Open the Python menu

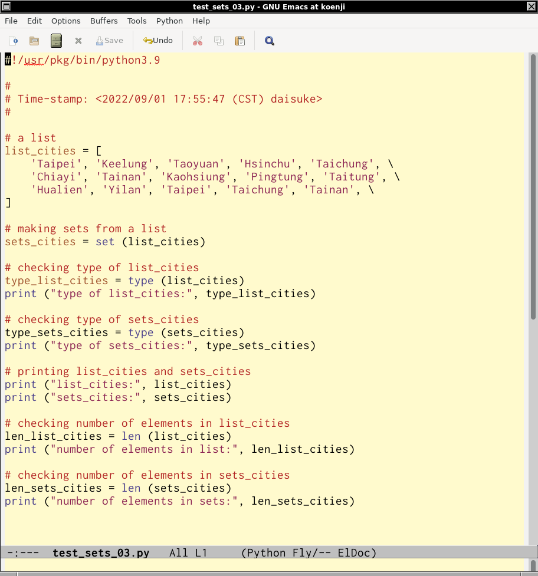coord(169,21)
